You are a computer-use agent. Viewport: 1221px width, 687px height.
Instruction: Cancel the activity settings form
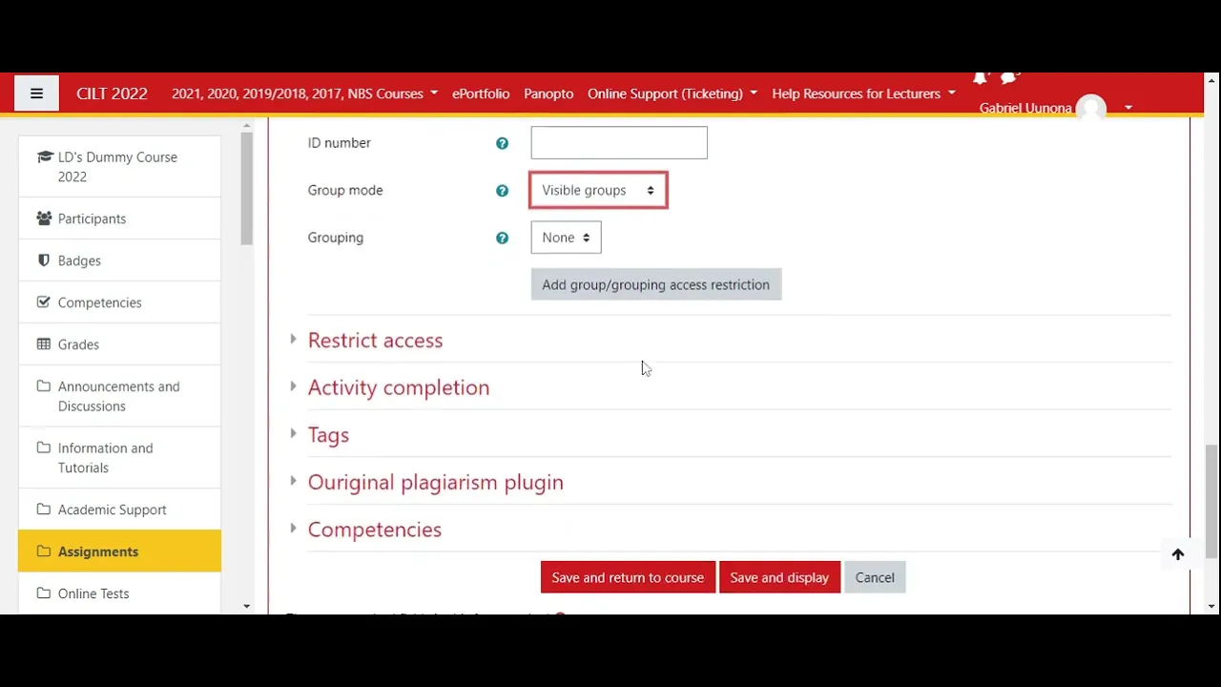click(875, 577)
